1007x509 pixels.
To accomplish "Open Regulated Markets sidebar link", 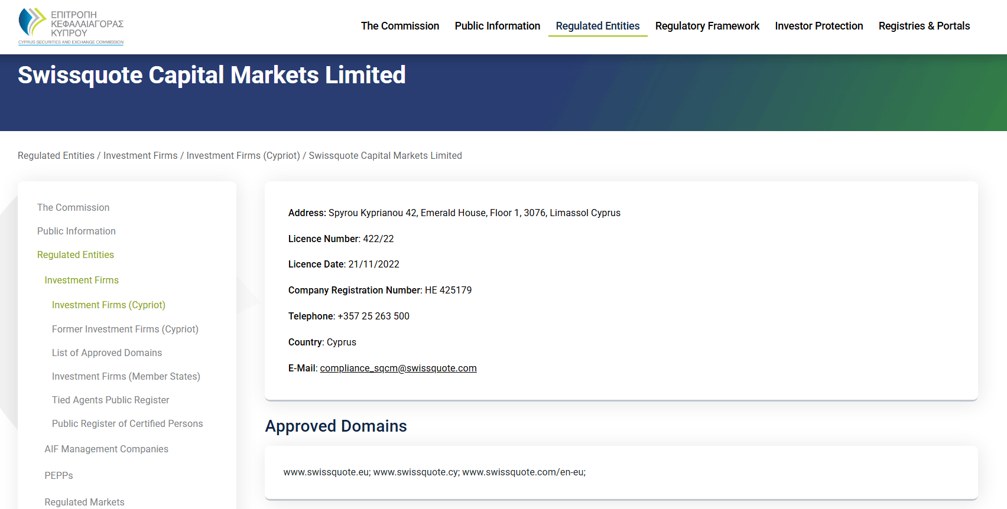I will coord(85,502).
